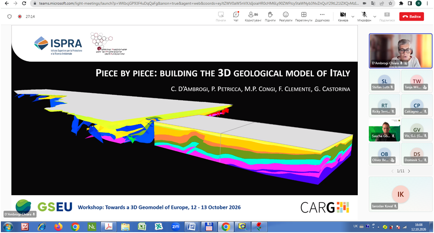Open the NL application on taskbar
The image size is (434, 233).
(x=92, y=227)
